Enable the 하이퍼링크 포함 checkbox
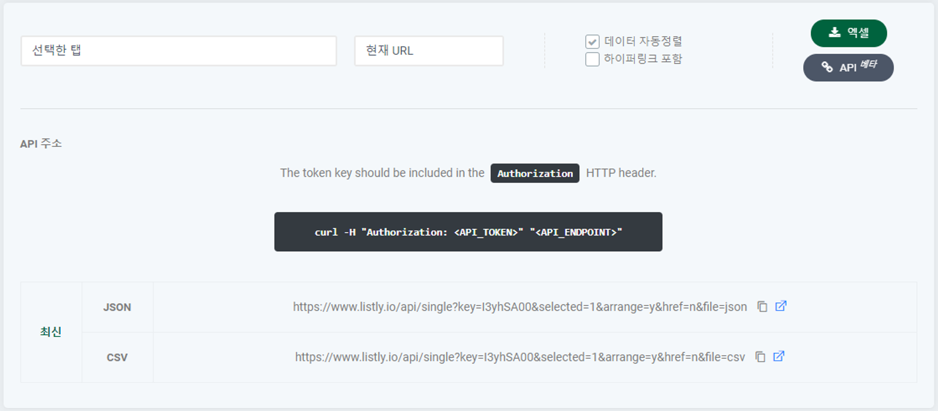 [592, 59]
